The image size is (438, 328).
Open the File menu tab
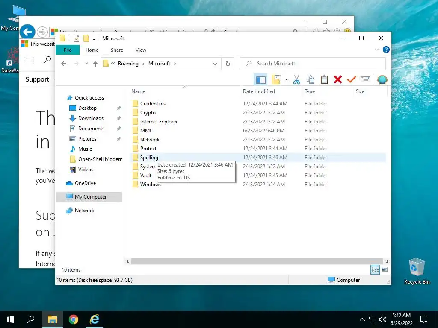point(68,50)
